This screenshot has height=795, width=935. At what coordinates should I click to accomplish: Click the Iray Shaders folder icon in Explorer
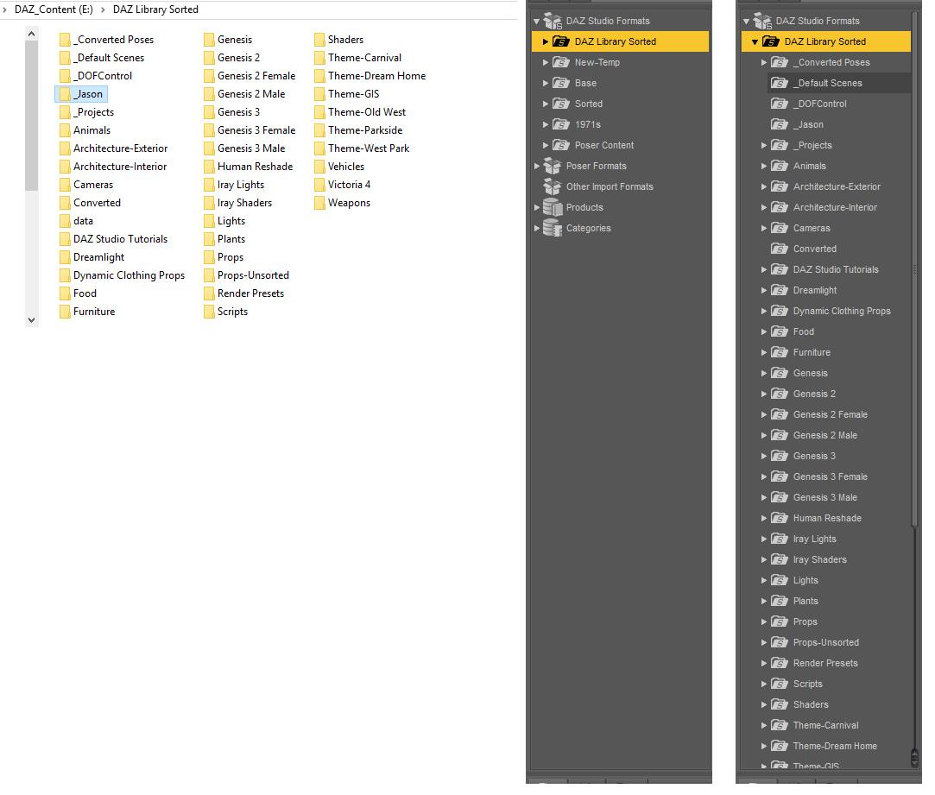pos(209,204)
